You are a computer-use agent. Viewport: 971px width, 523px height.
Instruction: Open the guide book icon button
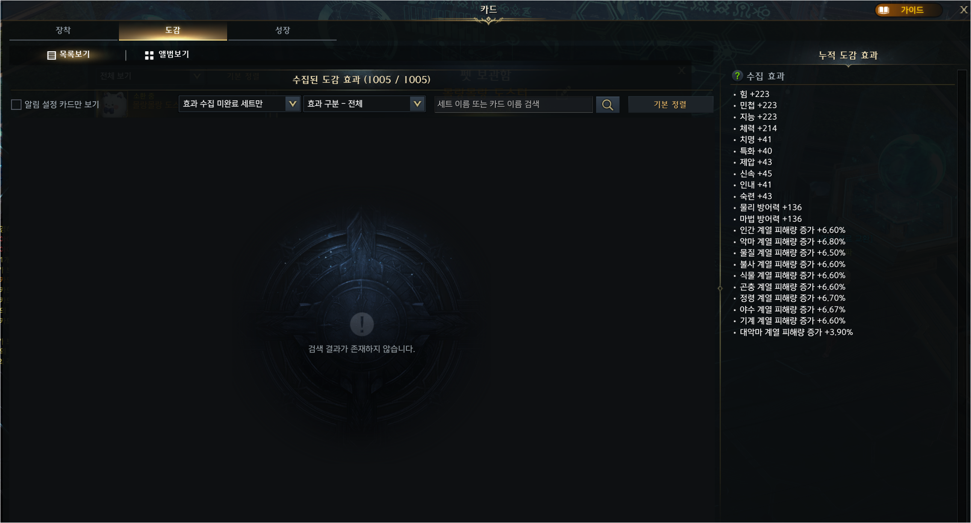(884, 10)
